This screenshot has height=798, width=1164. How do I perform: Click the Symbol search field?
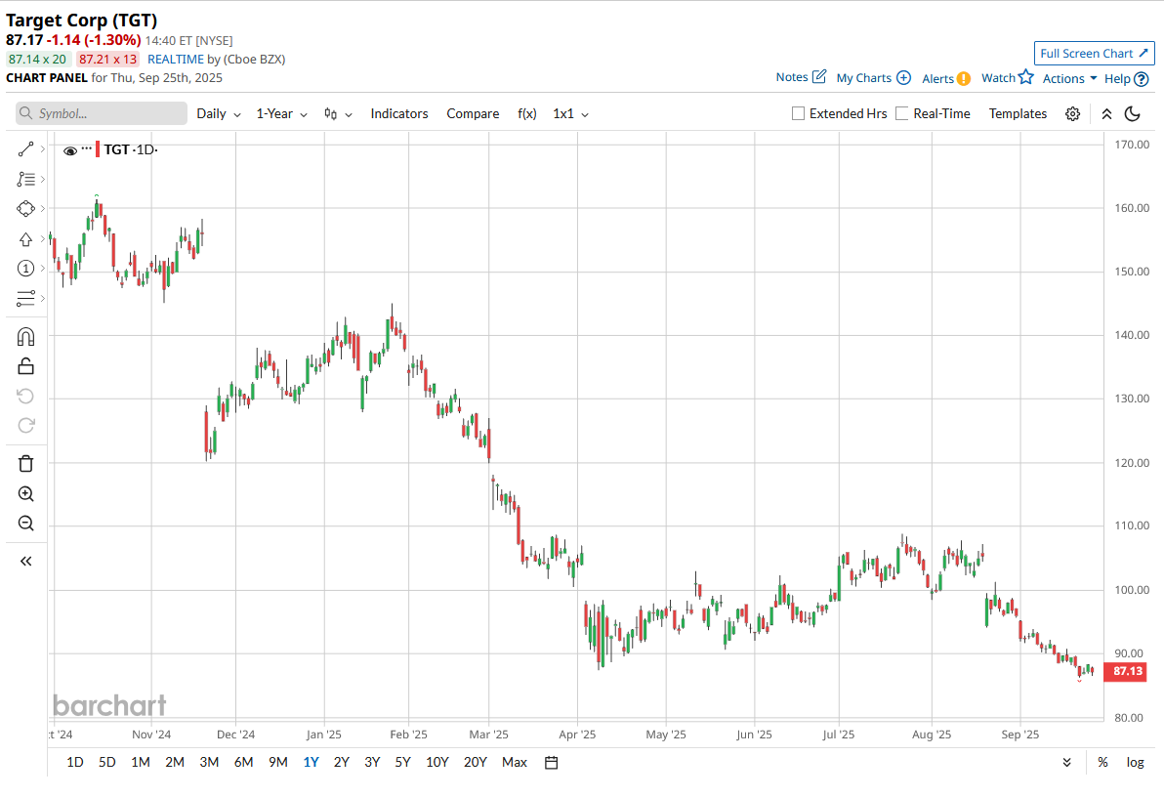pos(102,114)
